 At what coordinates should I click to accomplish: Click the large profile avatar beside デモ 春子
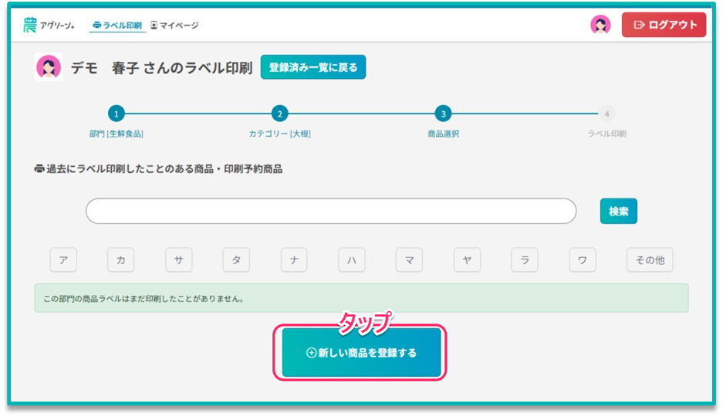point(49,67)
